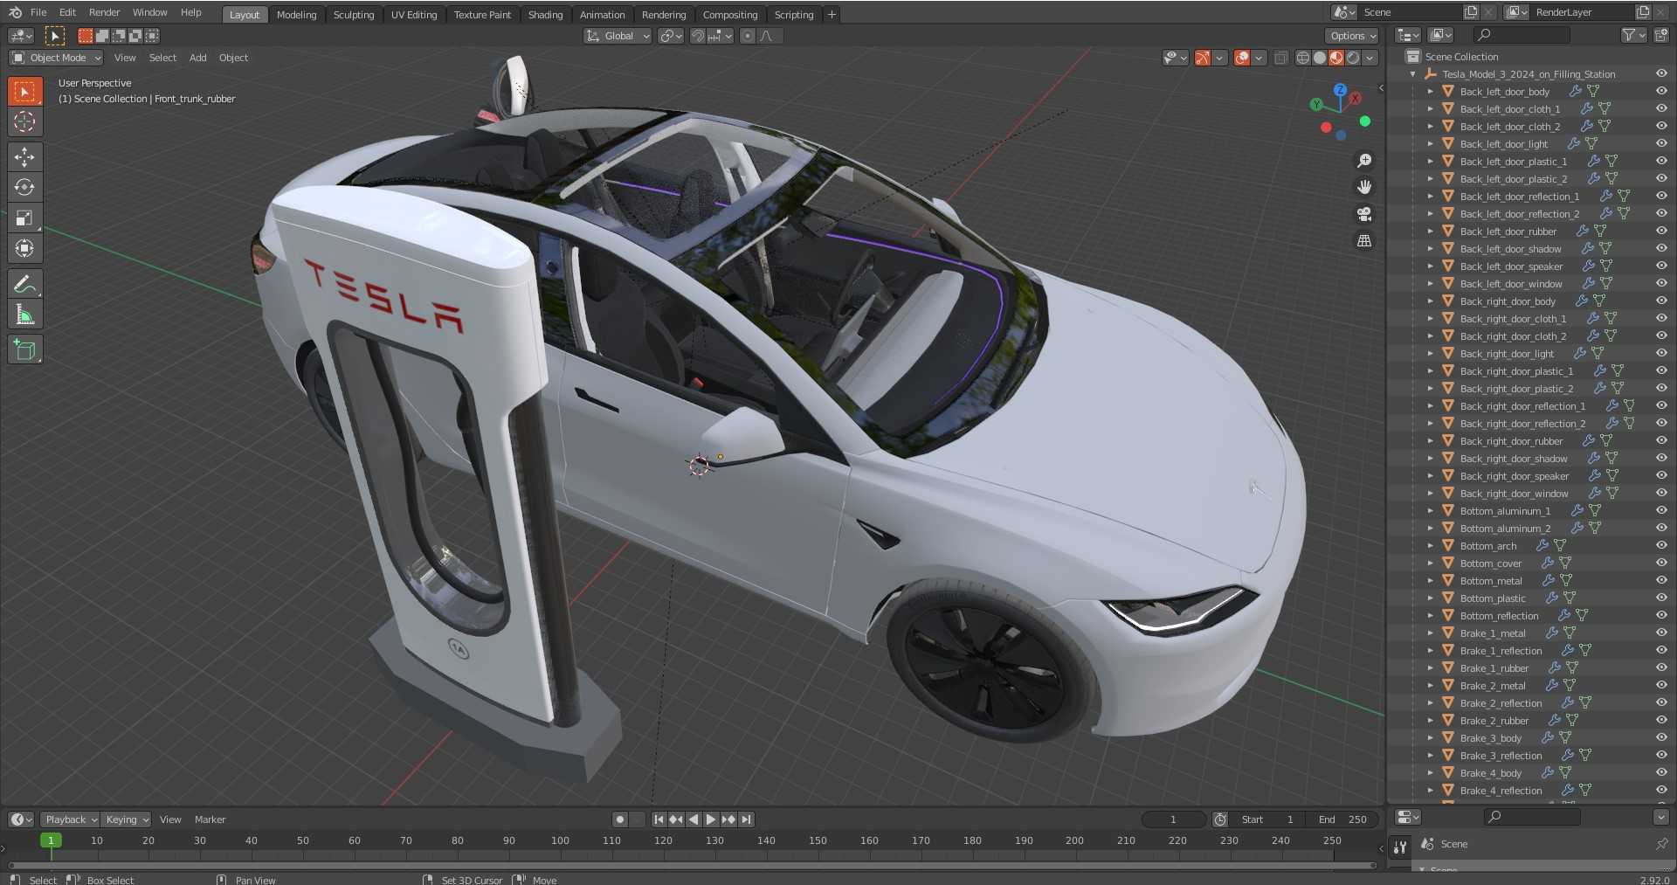Collapse the Tesla_Model_3_2024_on_Filling_Station collection
Image resolution: width=1677 pixels, height=885 pixels.
pos(1412,74)
